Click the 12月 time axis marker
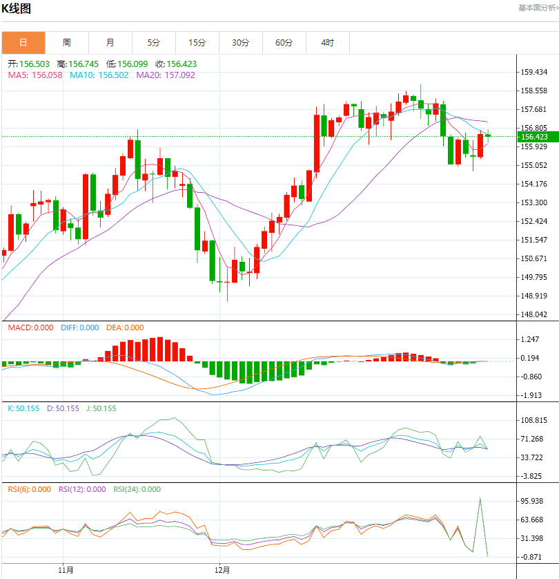Viewport: 559px width, 579px height. tap(222, 571)
